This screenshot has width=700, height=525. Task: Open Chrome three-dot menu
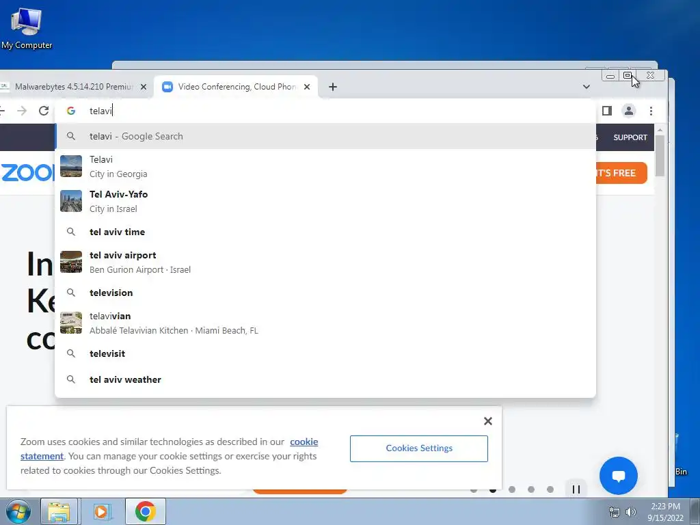(651, 111)
